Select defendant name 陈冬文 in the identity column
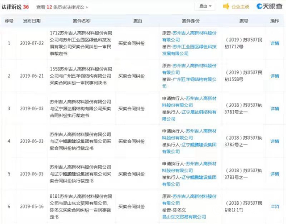 pyautogui.click(x=179, y=210)
